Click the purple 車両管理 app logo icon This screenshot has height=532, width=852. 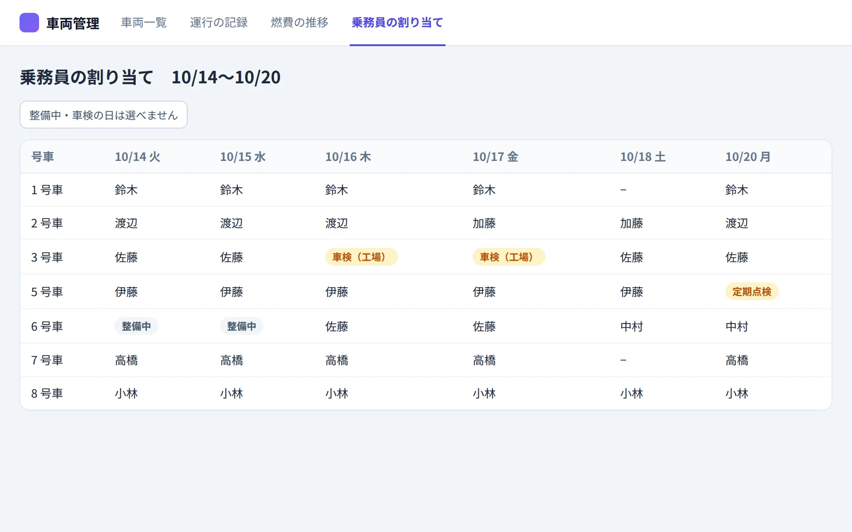tap(29, 23)
